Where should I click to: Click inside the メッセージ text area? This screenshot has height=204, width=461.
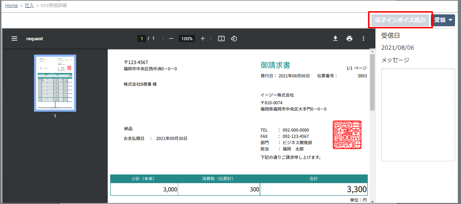pos(418,115)
